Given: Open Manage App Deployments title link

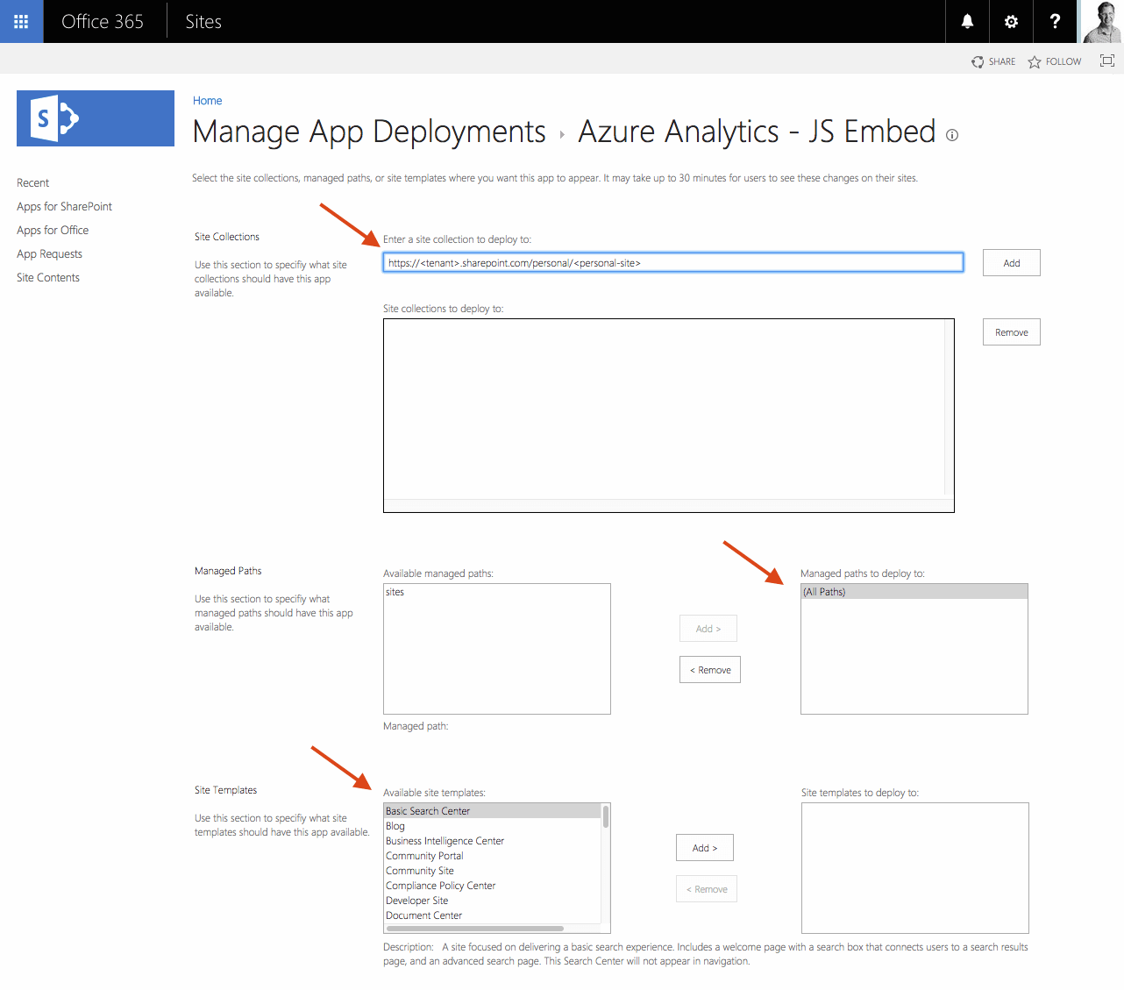Looking at the screenshot, I should [369, 132].
